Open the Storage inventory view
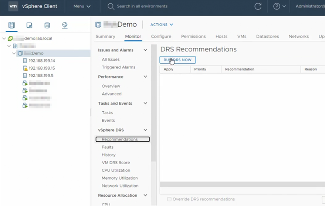 tap(47, 25)
